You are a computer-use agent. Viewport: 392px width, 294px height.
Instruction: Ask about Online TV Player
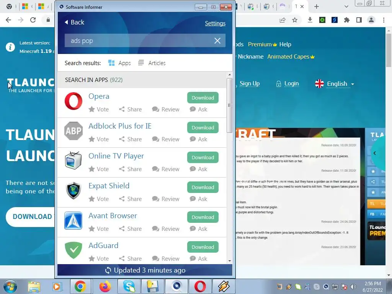(x=199, y=169)
